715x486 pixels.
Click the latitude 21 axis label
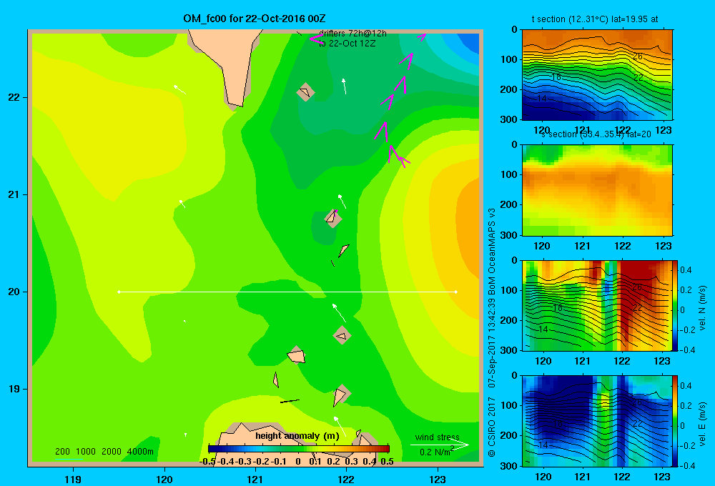[14, 194]
